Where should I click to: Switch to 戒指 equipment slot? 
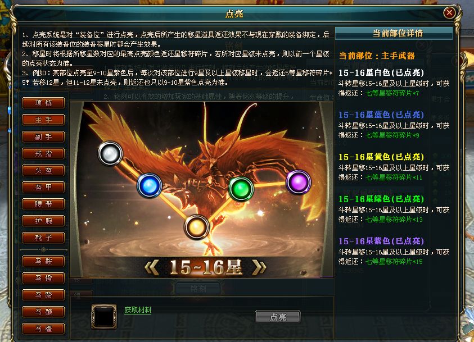pyautogui.click(x=43, y=154)
